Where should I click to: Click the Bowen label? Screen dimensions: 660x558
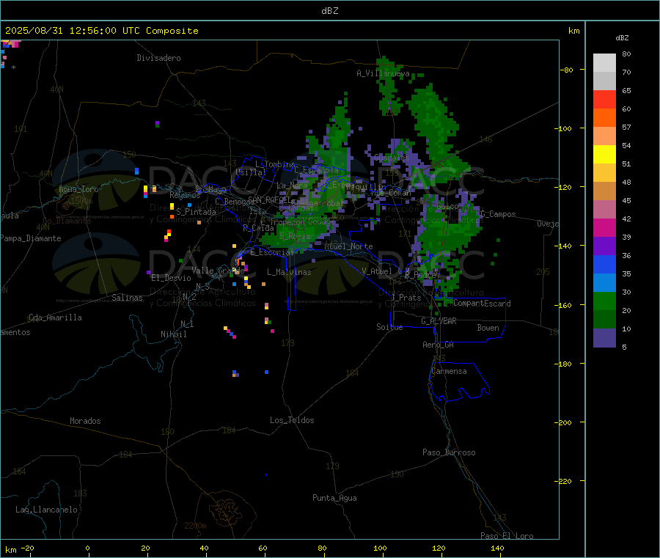coord(488,328)
